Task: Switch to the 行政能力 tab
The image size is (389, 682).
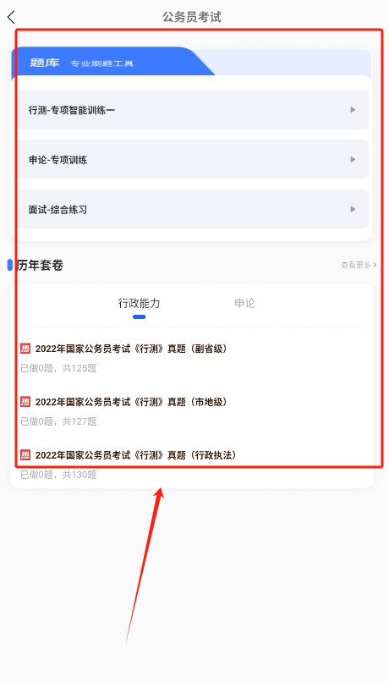Action: 139,303
